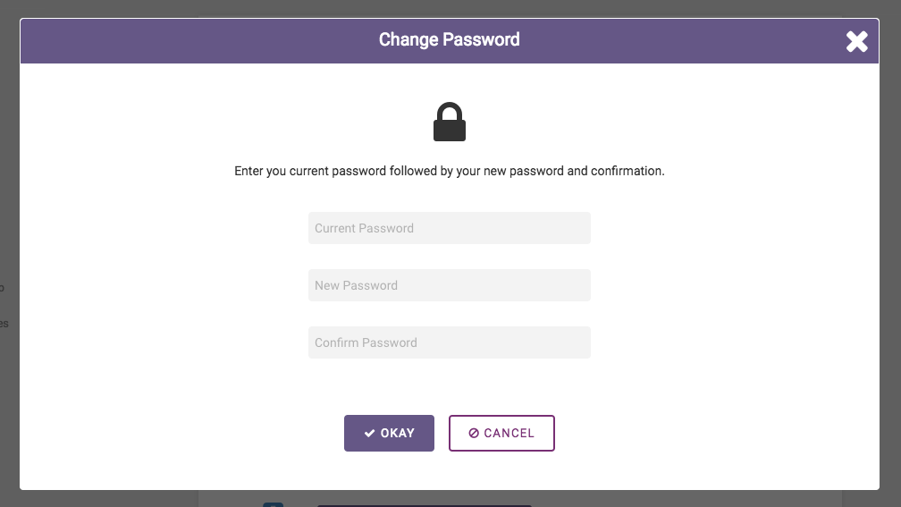This screenshot has width=901, height=507.
Task: Focus the Confirm Password field
Action: pos(450,342)
